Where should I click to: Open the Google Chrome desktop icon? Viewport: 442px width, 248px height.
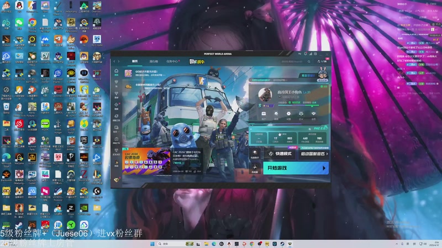[x=32, y=24]
